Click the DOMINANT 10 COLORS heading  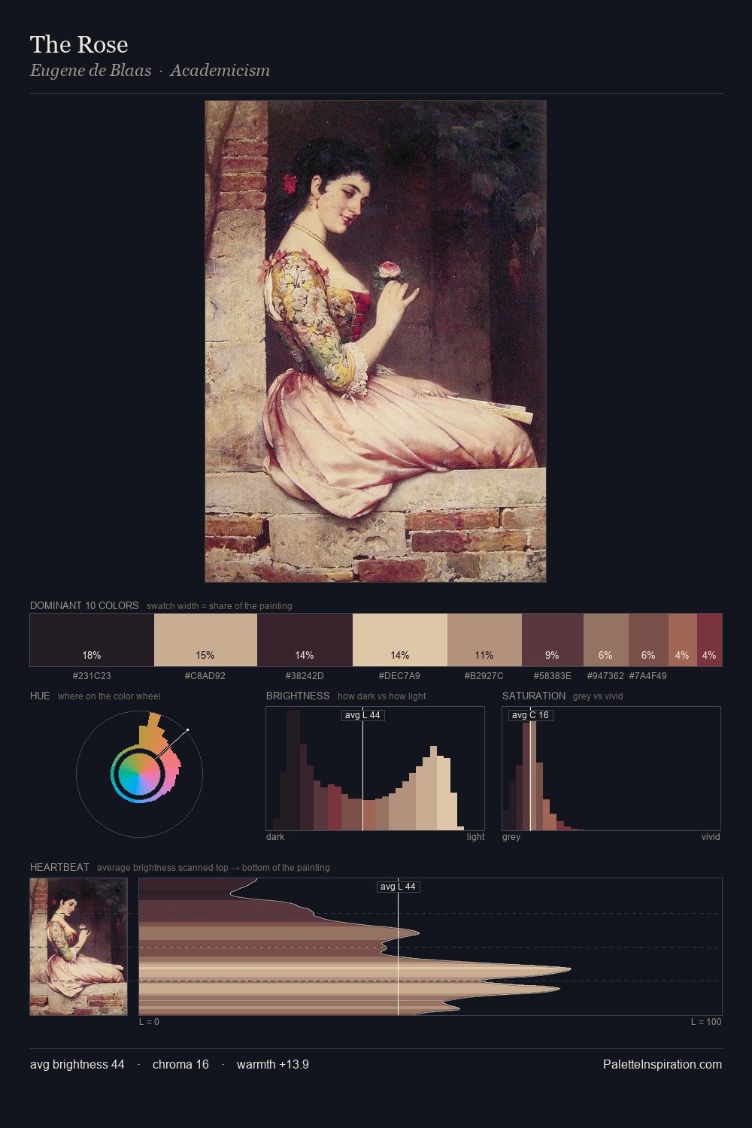click(x=84, y=605)
